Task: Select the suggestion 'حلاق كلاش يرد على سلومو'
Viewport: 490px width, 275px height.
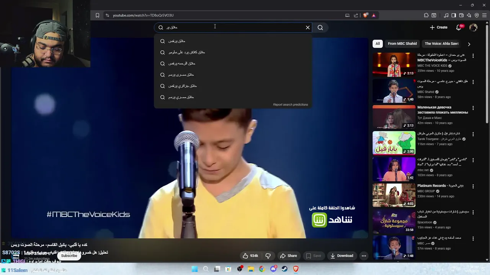Action: click(233, 52)
